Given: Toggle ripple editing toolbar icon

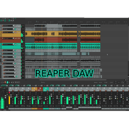Looking at the screenshot, I should [5, 20].
